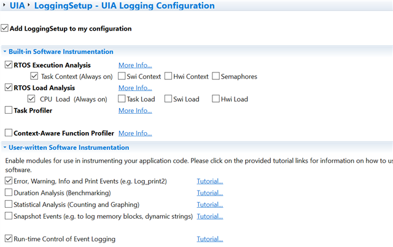This screenshot has width=393, height=247.
Task: Toggle RTOS Load Analysis checkbox
Action: click(x=8, y=88)
